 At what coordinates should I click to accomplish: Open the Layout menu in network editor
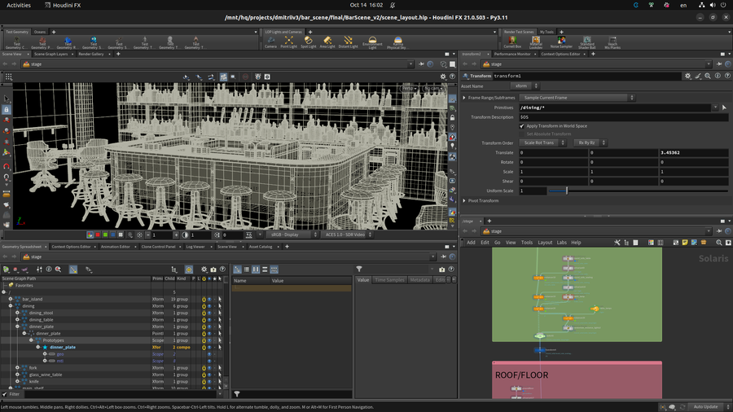point(545,243)
